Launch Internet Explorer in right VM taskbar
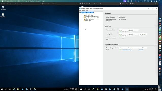Image resolution: width=162 pixels, height=91 pixels. pos(93,89)
